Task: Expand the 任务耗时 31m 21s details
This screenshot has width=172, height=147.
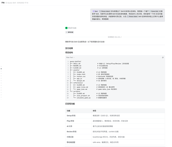Action: (x=115, y=37)
